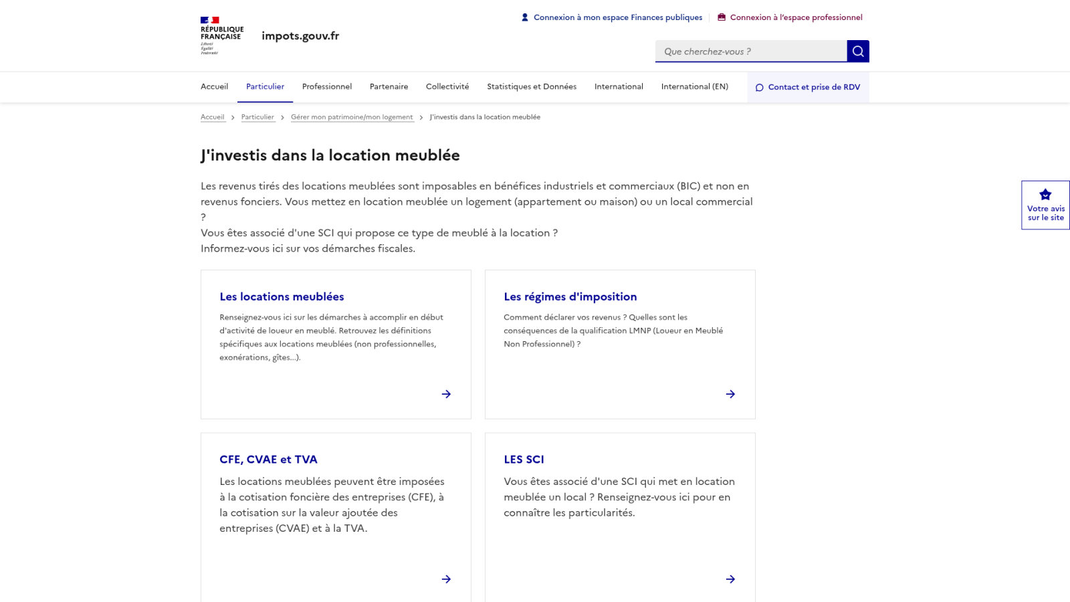Screen dimensions: 1070x602
Task: Select the Collectivité navigation tab
Action: (x=447, y=87)
